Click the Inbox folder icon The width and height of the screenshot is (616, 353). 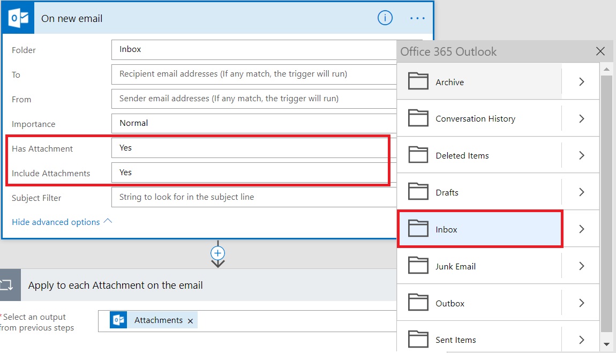pos(418,229)
